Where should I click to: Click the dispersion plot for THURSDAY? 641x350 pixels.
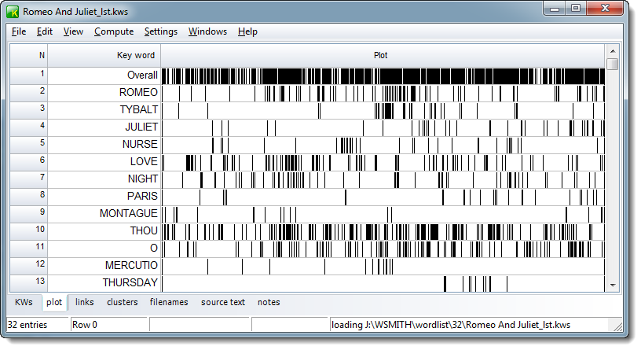click(x=383, y=282)
